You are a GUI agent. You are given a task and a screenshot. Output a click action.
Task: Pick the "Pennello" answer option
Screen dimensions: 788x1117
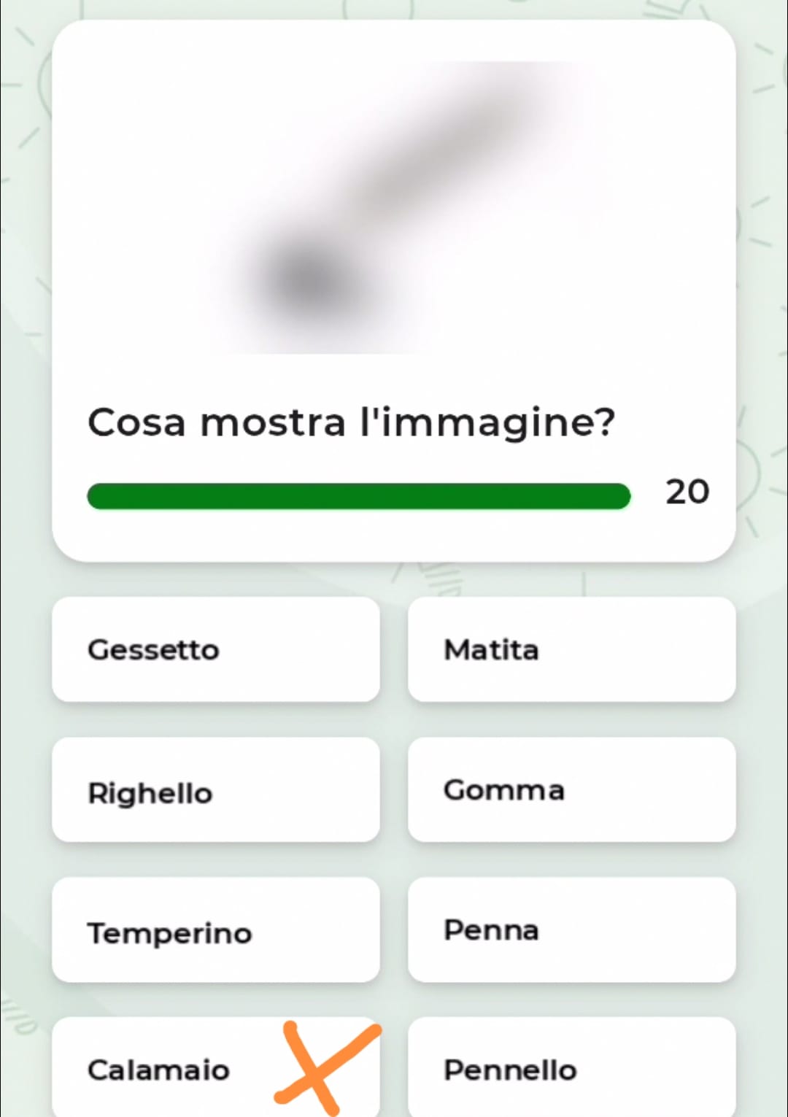[571, 1067]
